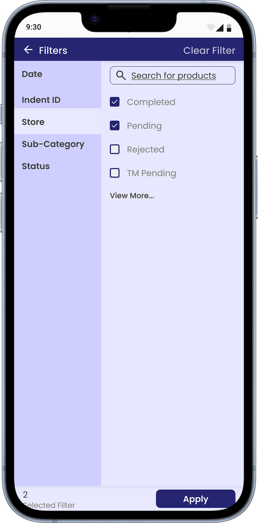Uncheck the Pending checkbox
258x523 pixels.
tap(114, 126)
